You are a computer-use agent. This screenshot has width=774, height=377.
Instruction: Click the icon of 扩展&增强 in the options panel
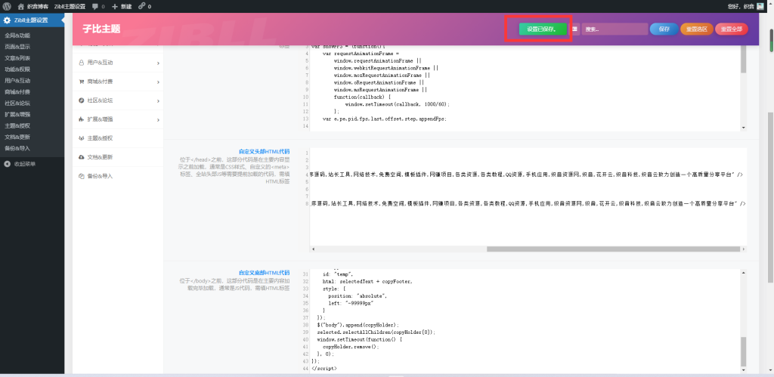click(82, 119)
